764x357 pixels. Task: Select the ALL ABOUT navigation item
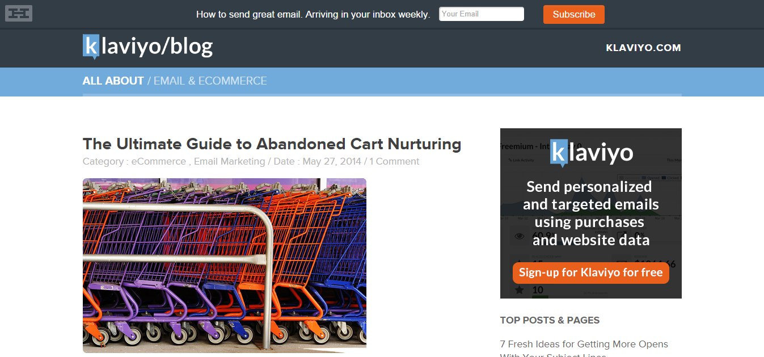(113, 81)
